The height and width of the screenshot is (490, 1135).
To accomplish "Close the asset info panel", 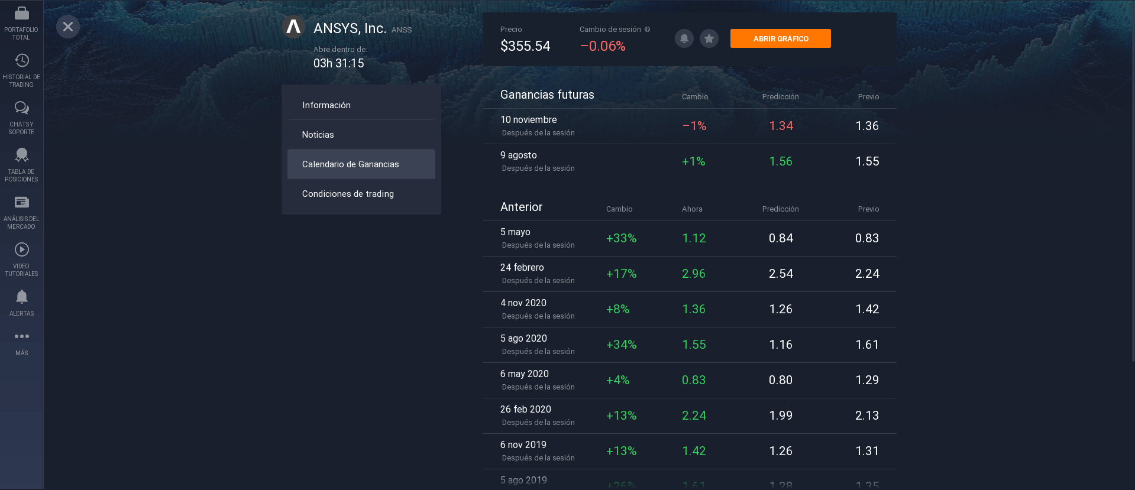I will pyautogui.click(x=68, y=27).
